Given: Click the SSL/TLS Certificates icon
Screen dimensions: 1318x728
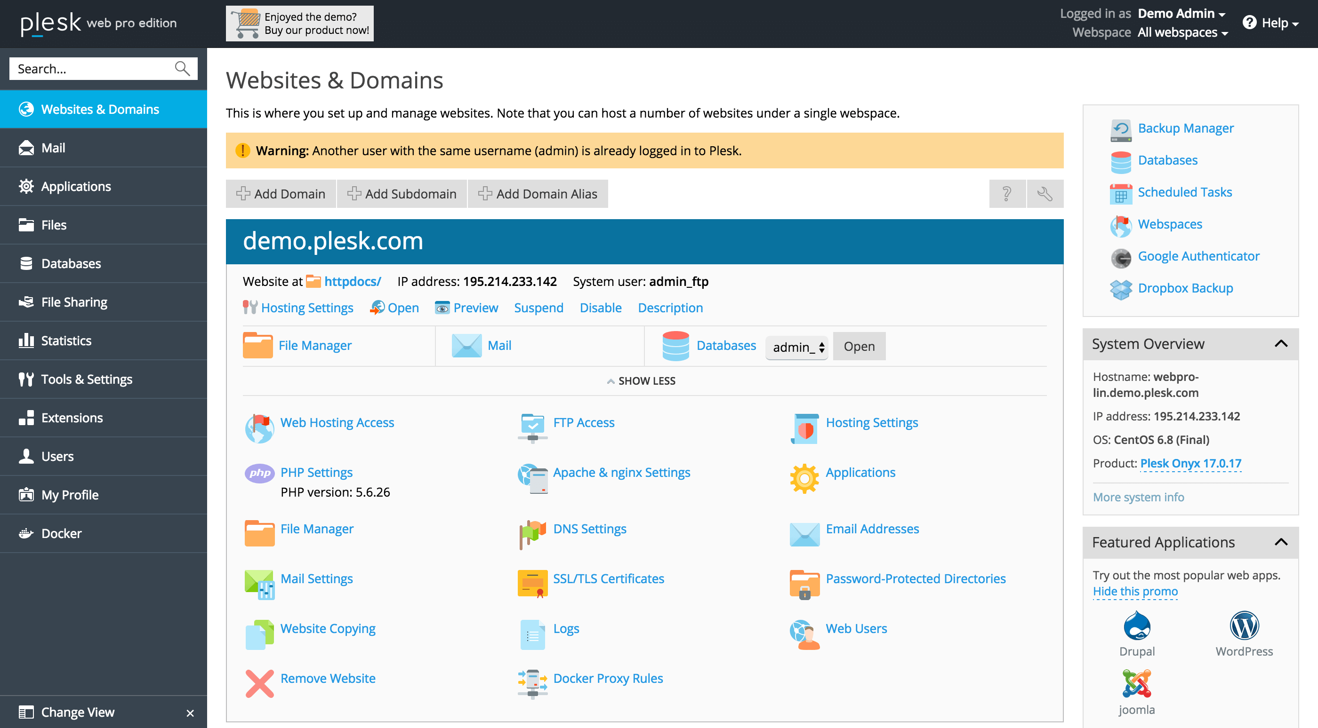Looking at the screenshot, I should (x=533, y=578).
